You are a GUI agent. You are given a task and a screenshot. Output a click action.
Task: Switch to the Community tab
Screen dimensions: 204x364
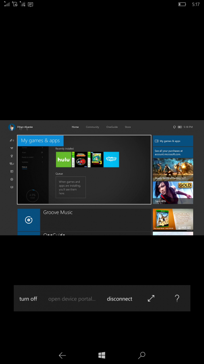click(x=92, y=127)
